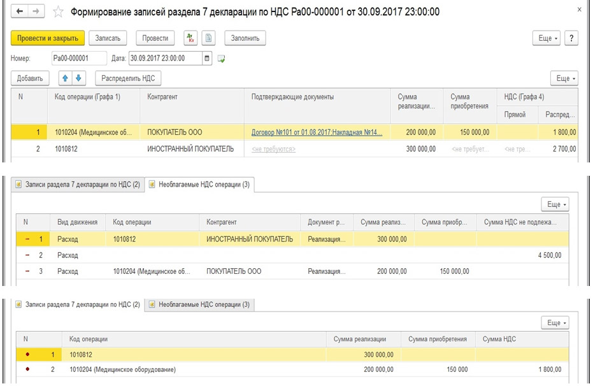
Task: Open Еще dropdown beside Распределить НДС row
Action: 564,78
